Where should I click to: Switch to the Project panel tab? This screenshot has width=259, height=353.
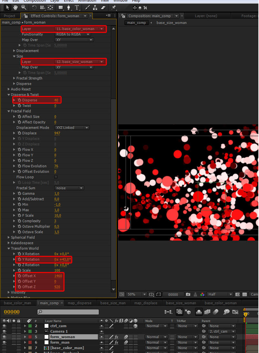tap(9, 16)
